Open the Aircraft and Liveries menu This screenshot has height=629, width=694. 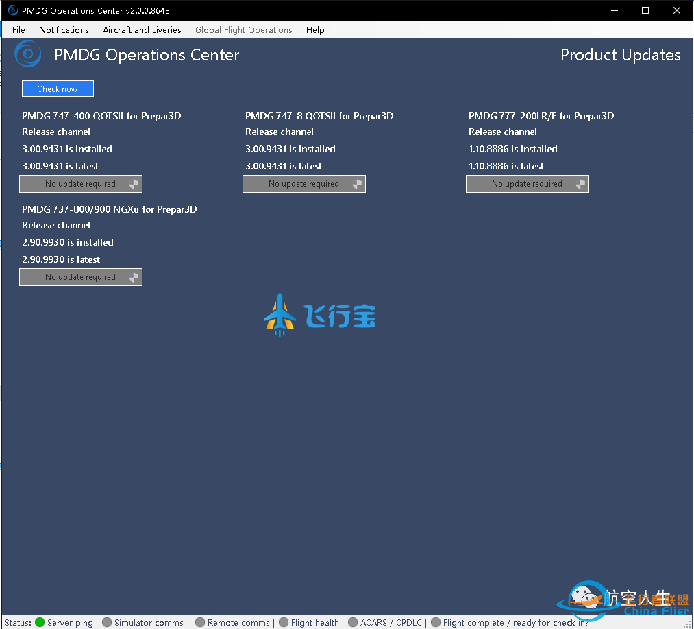point(142,29)
